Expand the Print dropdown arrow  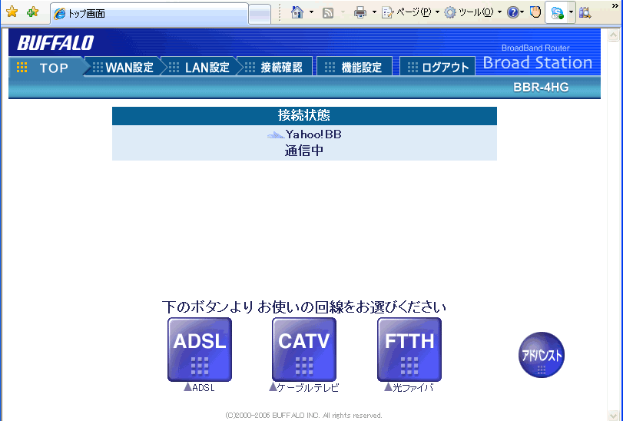[x=374, y=12]
